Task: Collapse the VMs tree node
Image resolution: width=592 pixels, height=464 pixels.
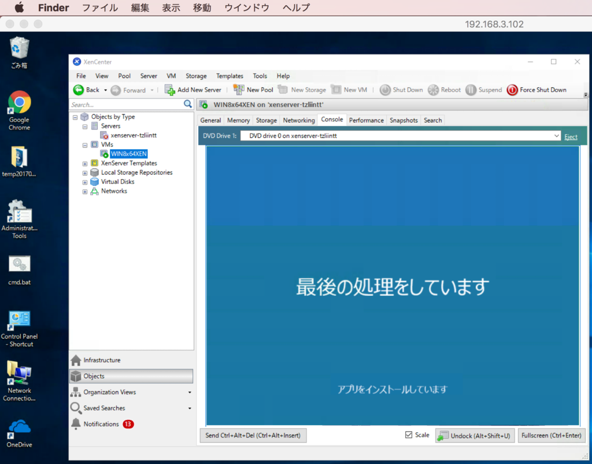Action: pyautogui.click(x=85, y=145)
